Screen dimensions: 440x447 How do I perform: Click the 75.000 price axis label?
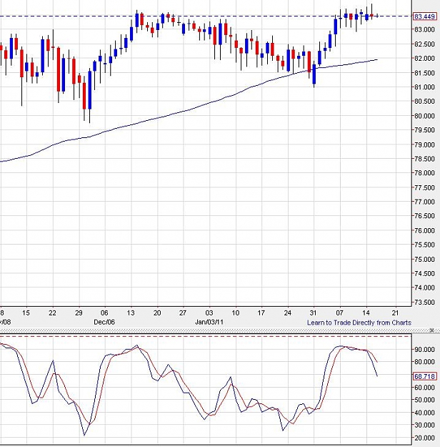[424, 260]
